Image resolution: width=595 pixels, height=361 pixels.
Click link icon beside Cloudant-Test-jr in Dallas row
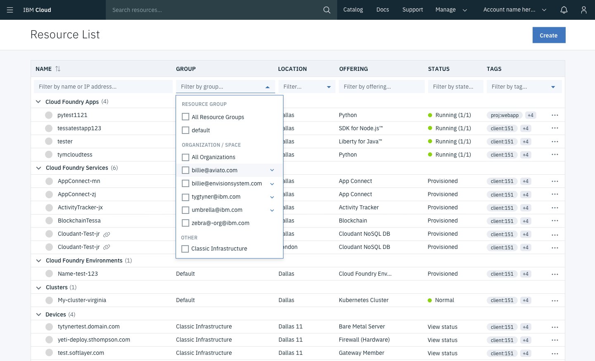tap(107, 234)
